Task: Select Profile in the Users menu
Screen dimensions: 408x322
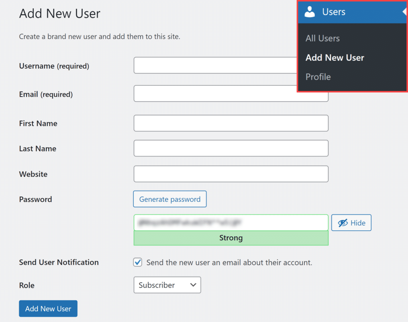Action: (x=318, y=77)
